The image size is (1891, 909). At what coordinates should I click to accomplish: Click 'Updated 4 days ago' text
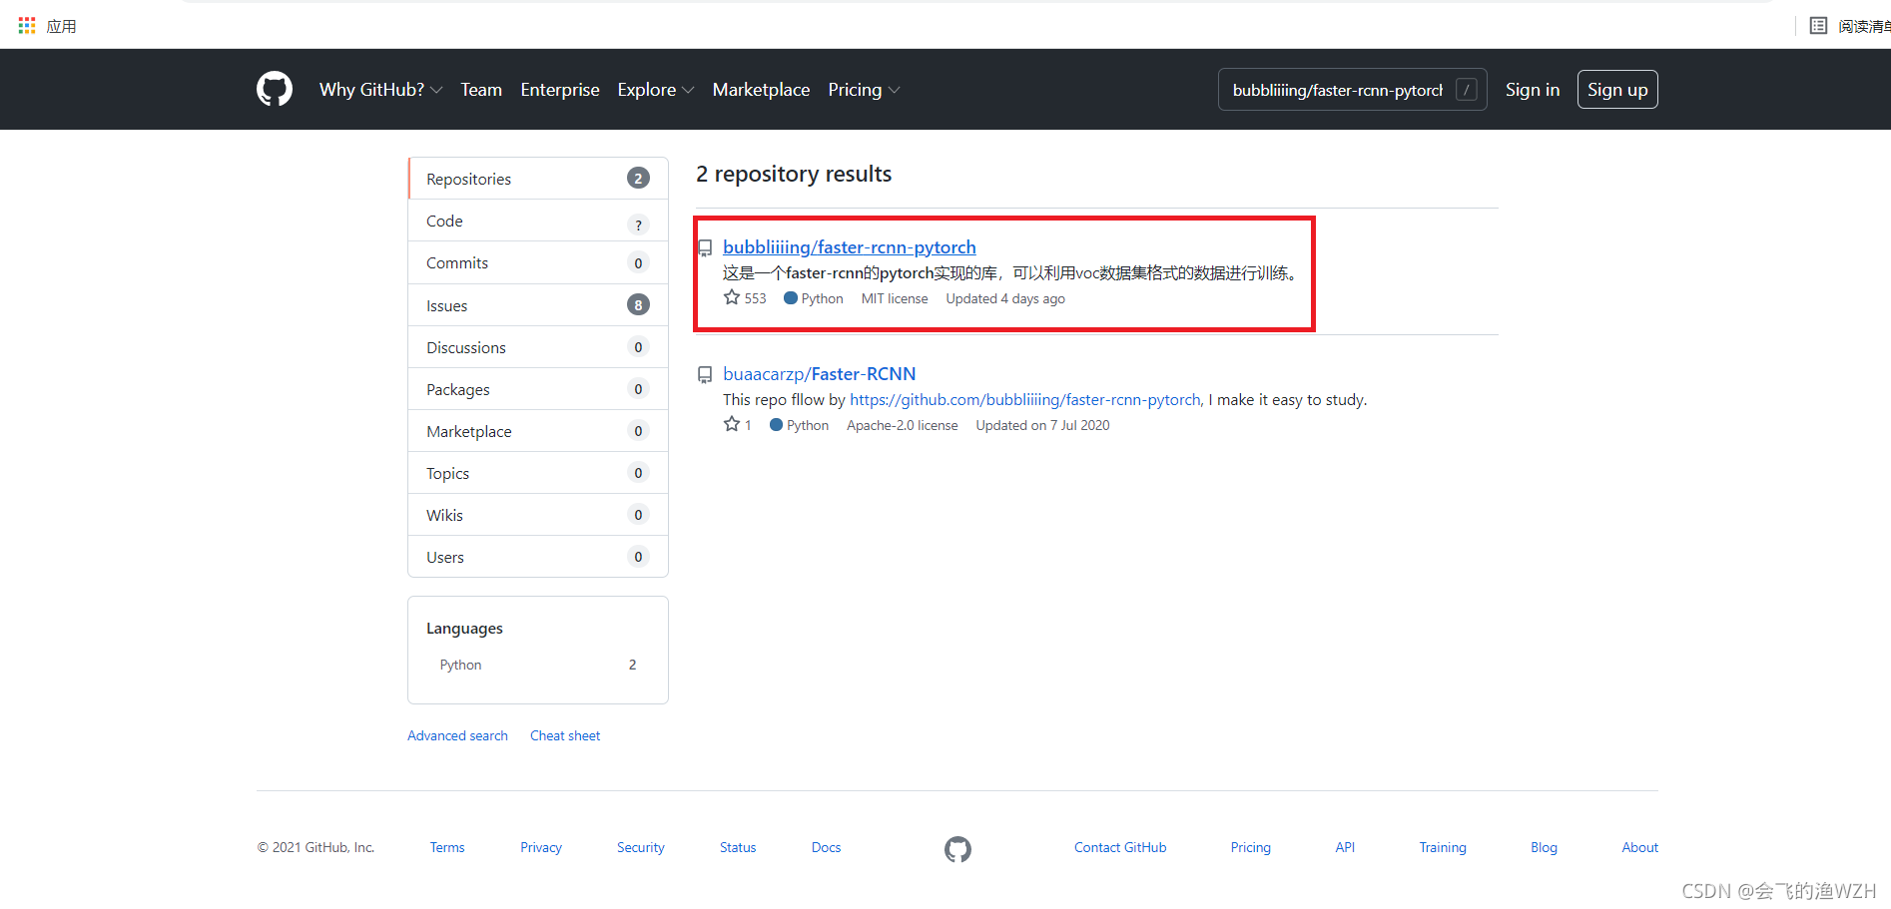click(1005, 298)
